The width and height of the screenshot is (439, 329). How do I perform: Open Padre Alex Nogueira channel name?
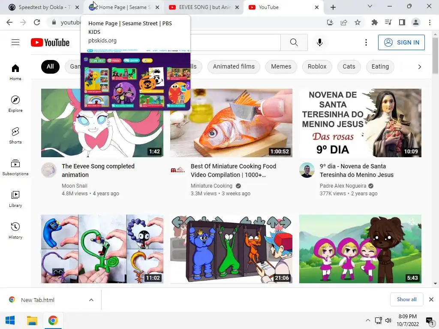click(343, 186)
